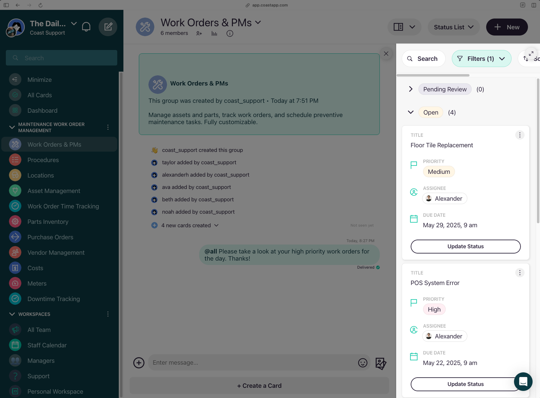This screenshot has height=398, width=540.
Task: Open the group analytics bar chart icon
Action: [x=214, y=33]
